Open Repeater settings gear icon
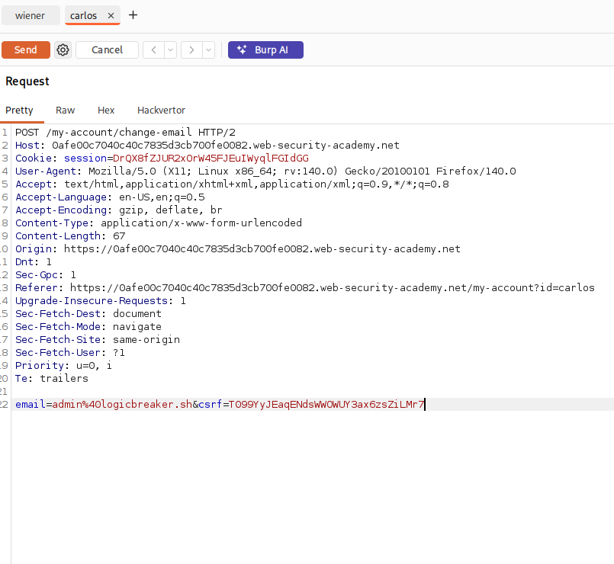 [63, 50]
